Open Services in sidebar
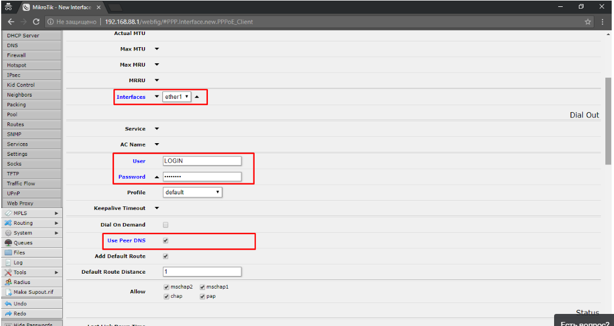This screenshot has height=326, width=614. [x=31, y=144]
